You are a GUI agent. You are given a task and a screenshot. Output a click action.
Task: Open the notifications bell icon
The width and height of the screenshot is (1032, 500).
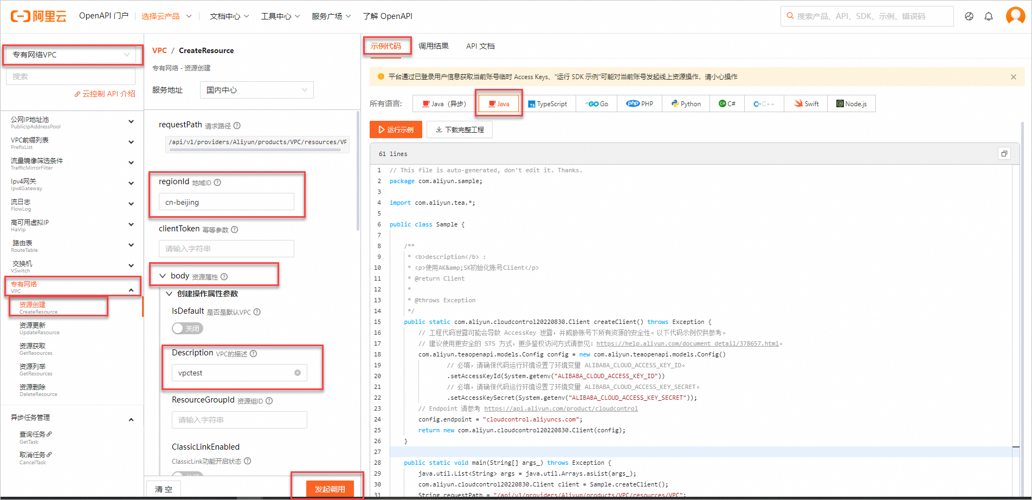tap(989, 16)
